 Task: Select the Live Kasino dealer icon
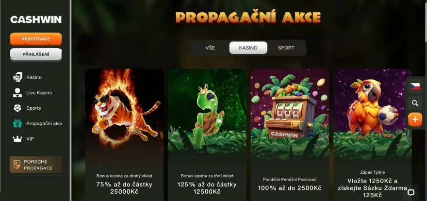pos(17,93)
